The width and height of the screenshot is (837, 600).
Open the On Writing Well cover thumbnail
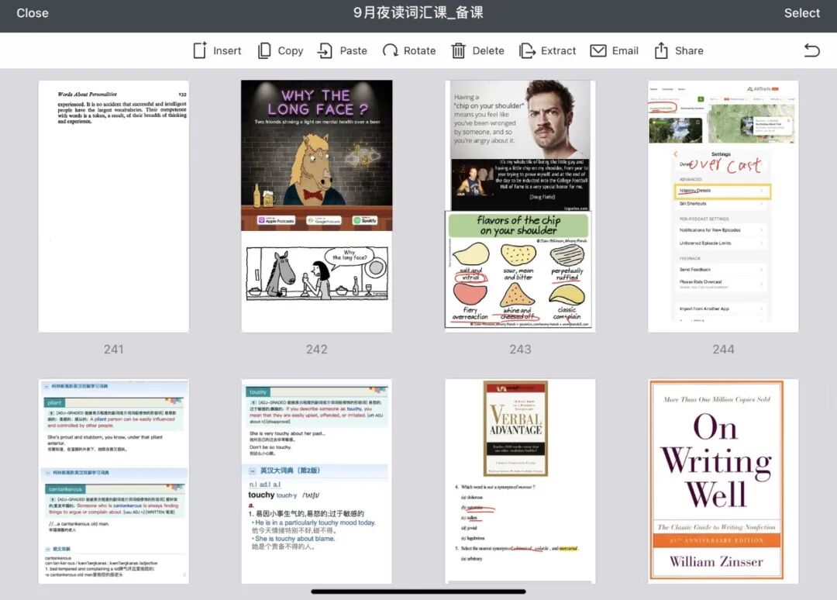(723, 481)
